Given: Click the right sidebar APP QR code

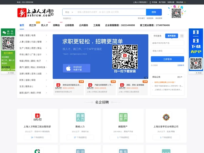Looking at the screenshot, I should 196,63.
